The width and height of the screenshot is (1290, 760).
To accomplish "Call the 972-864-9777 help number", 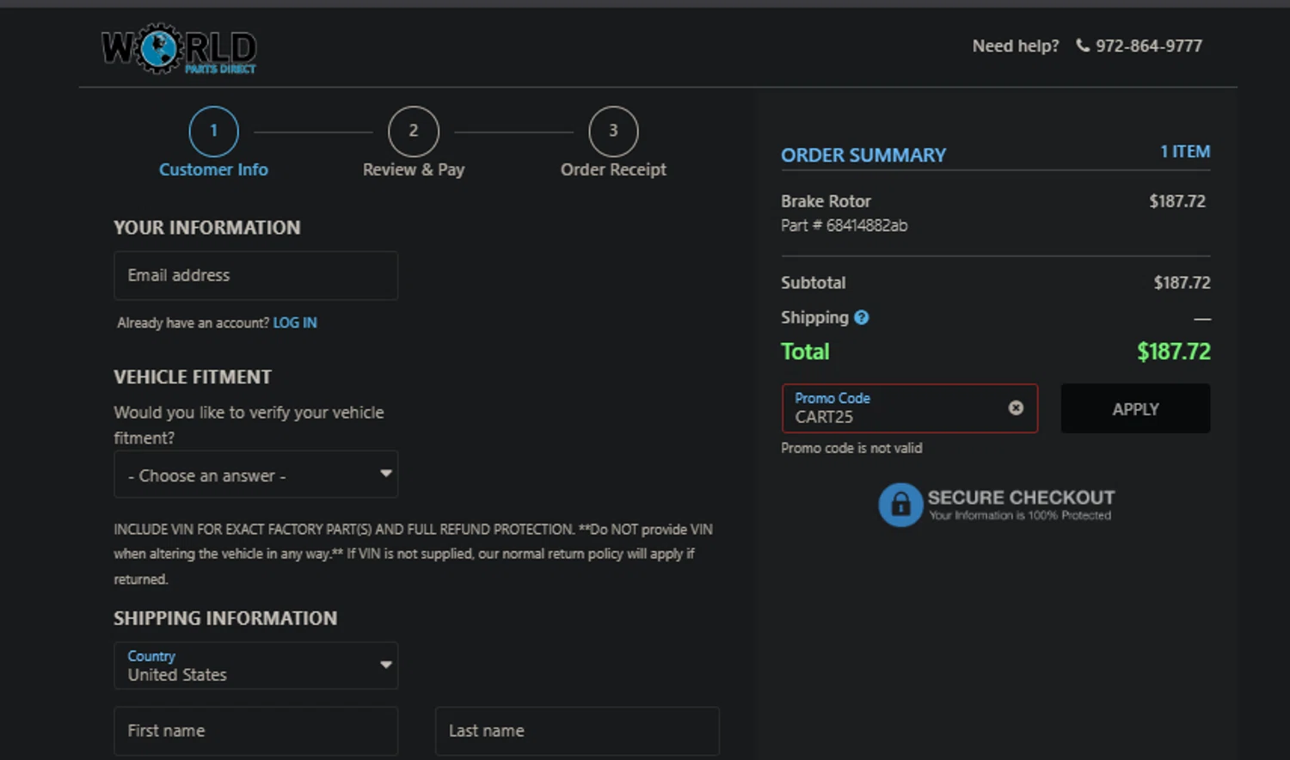I will click(x=1148, y=46).
